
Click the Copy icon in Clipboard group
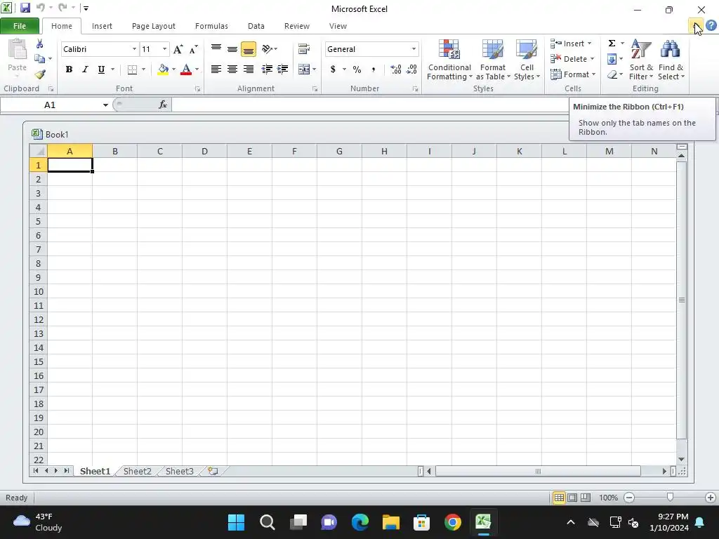tap(40, 59)
